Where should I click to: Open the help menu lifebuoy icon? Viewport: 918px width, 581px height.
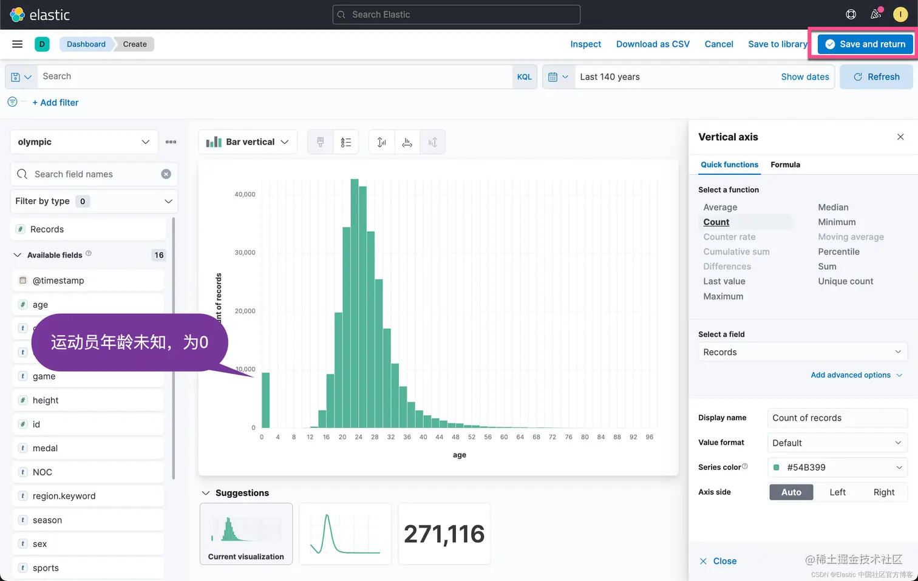coord(851,15)
